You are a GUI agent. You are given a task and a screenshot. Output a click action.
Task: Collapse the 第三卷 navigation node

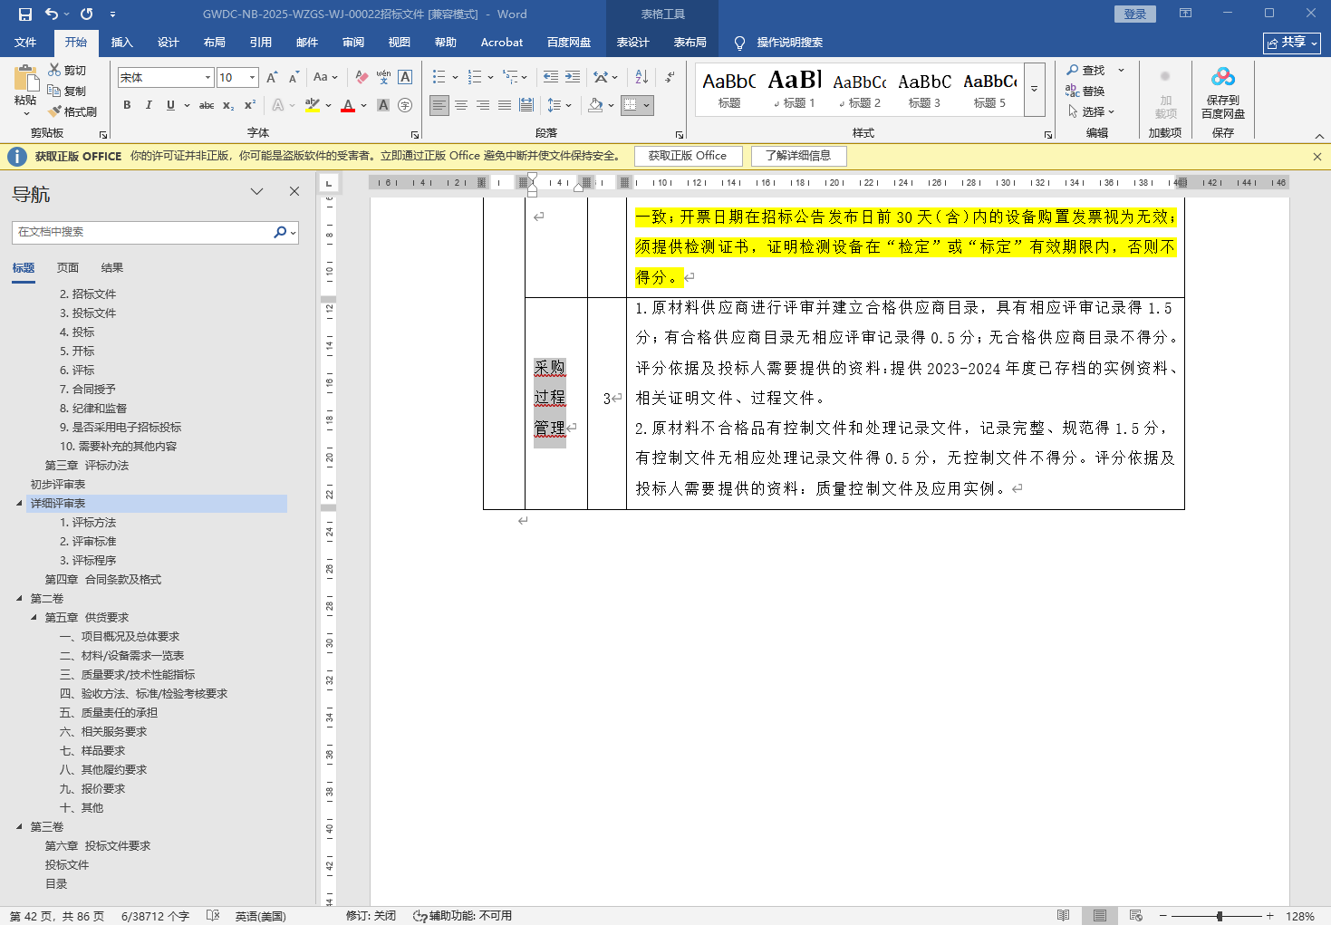click(19, 827)
